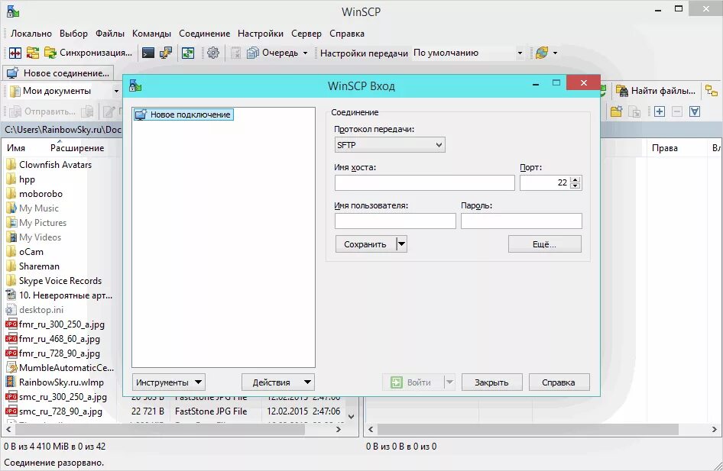
Task: Select the RainbowSky.ru.wlmp file
Action: (55, 382)
